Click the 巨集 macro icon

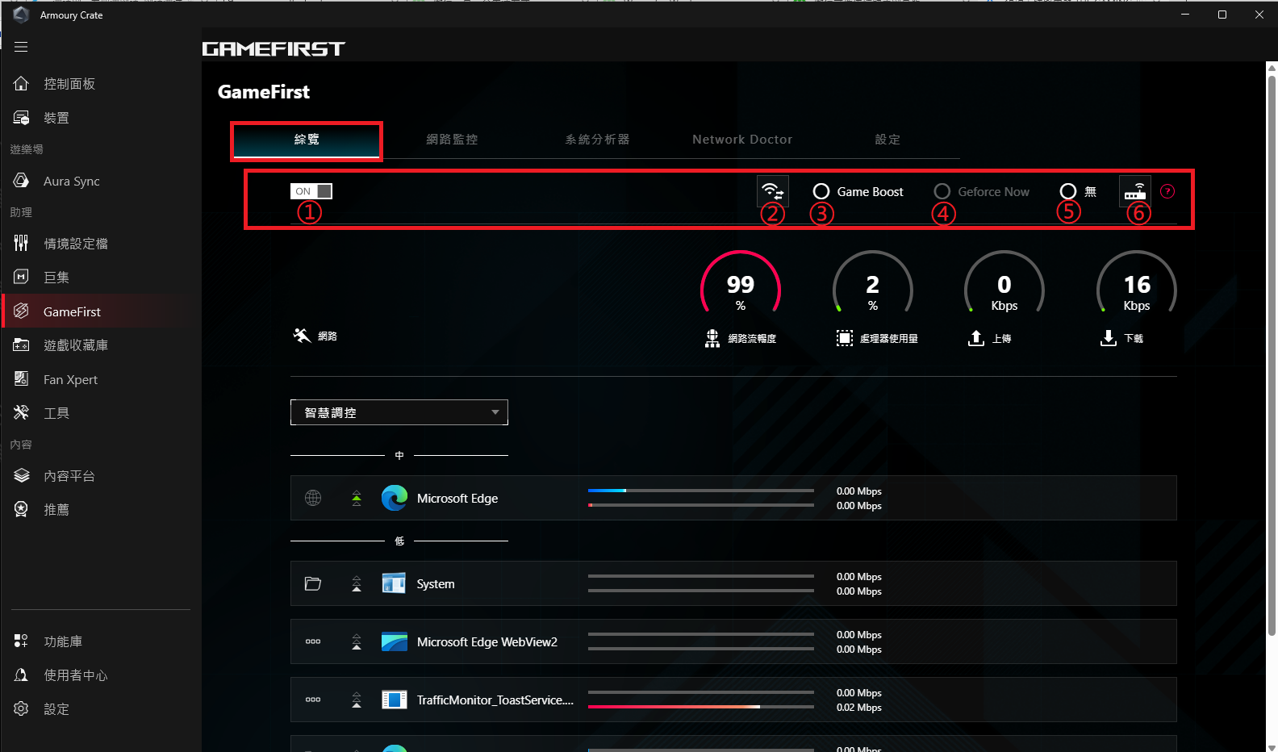click(x=22, y=277)
